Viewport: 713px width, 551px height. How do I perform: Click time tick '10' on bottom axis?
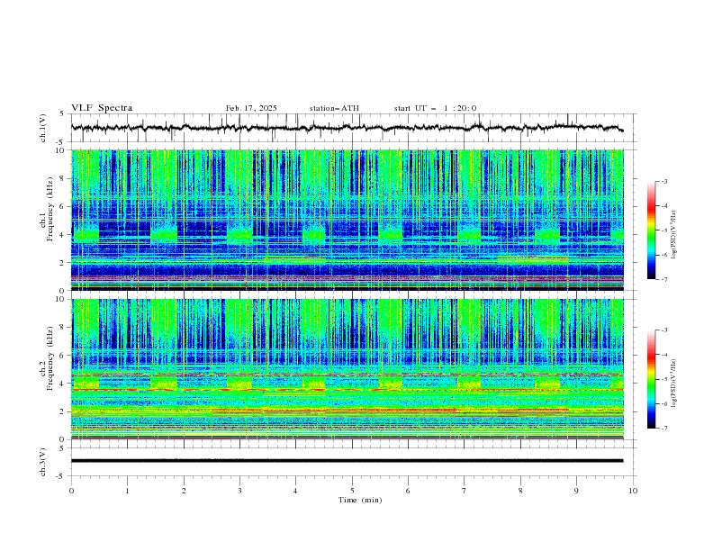point(633,491)
